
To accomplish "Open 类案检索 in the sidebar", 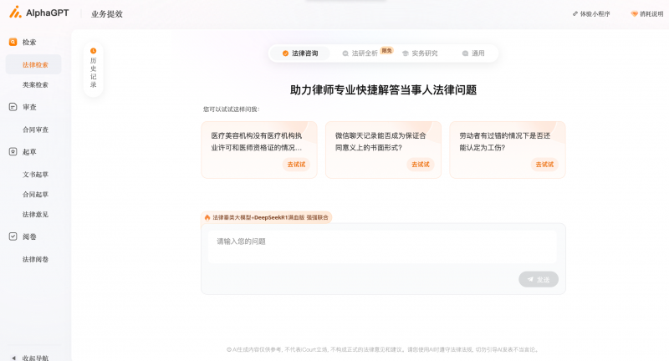I will 35,84.
